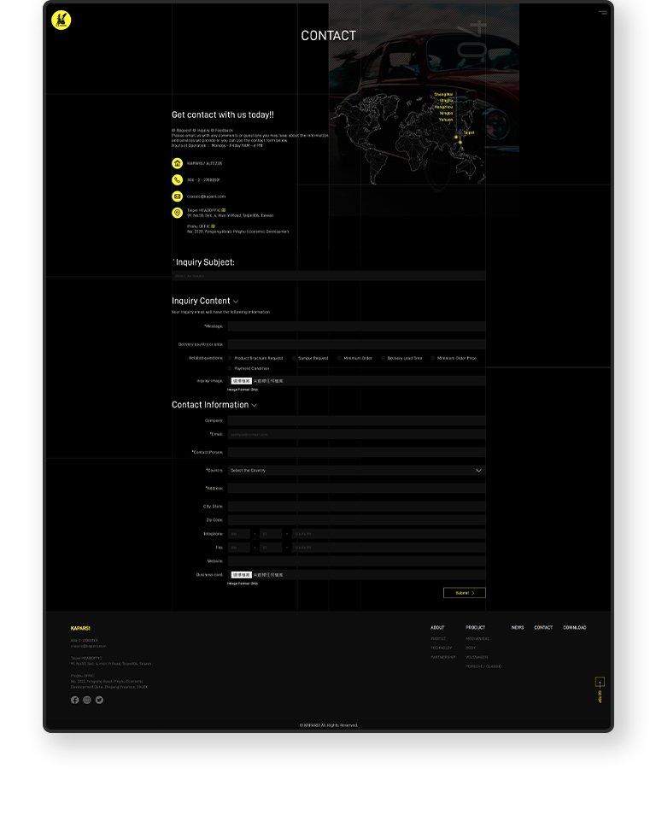Open the Facebook icon in footer
Screen dimensions: 656x821
click(x=74, y=700)
